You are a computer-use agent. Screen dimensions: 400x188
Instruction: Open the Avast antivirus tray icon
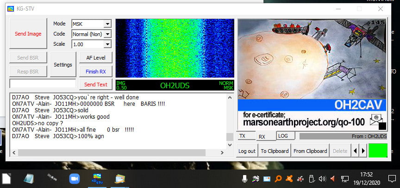tap(289, 179)
